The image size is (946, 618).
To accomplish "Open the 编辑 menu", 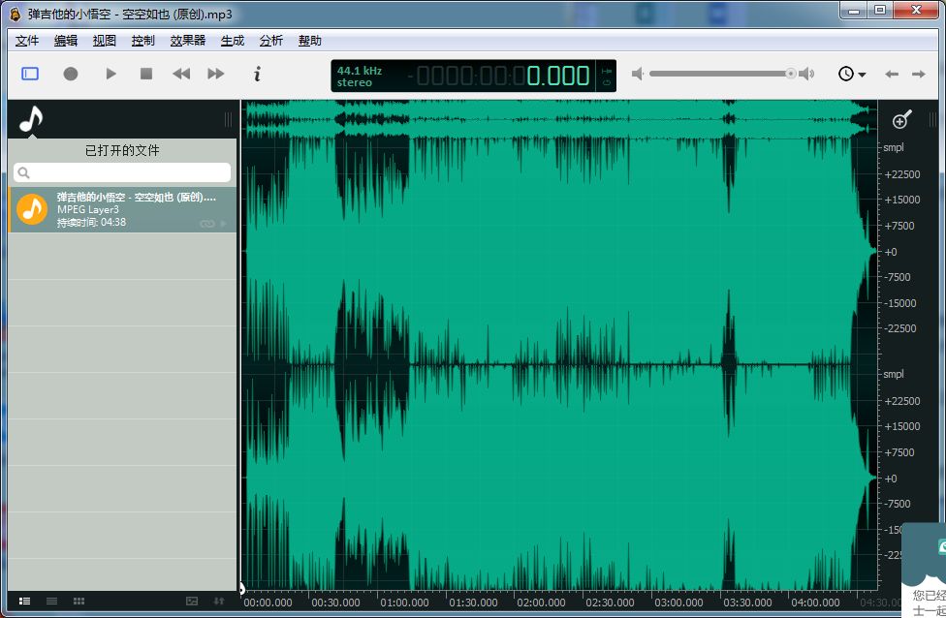I will pos(66,41).
